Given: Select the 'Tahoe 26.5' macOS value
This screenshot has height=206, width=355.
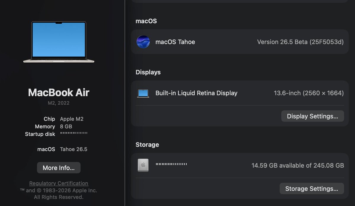Looking at the screenshot, I should coord(74,149).
